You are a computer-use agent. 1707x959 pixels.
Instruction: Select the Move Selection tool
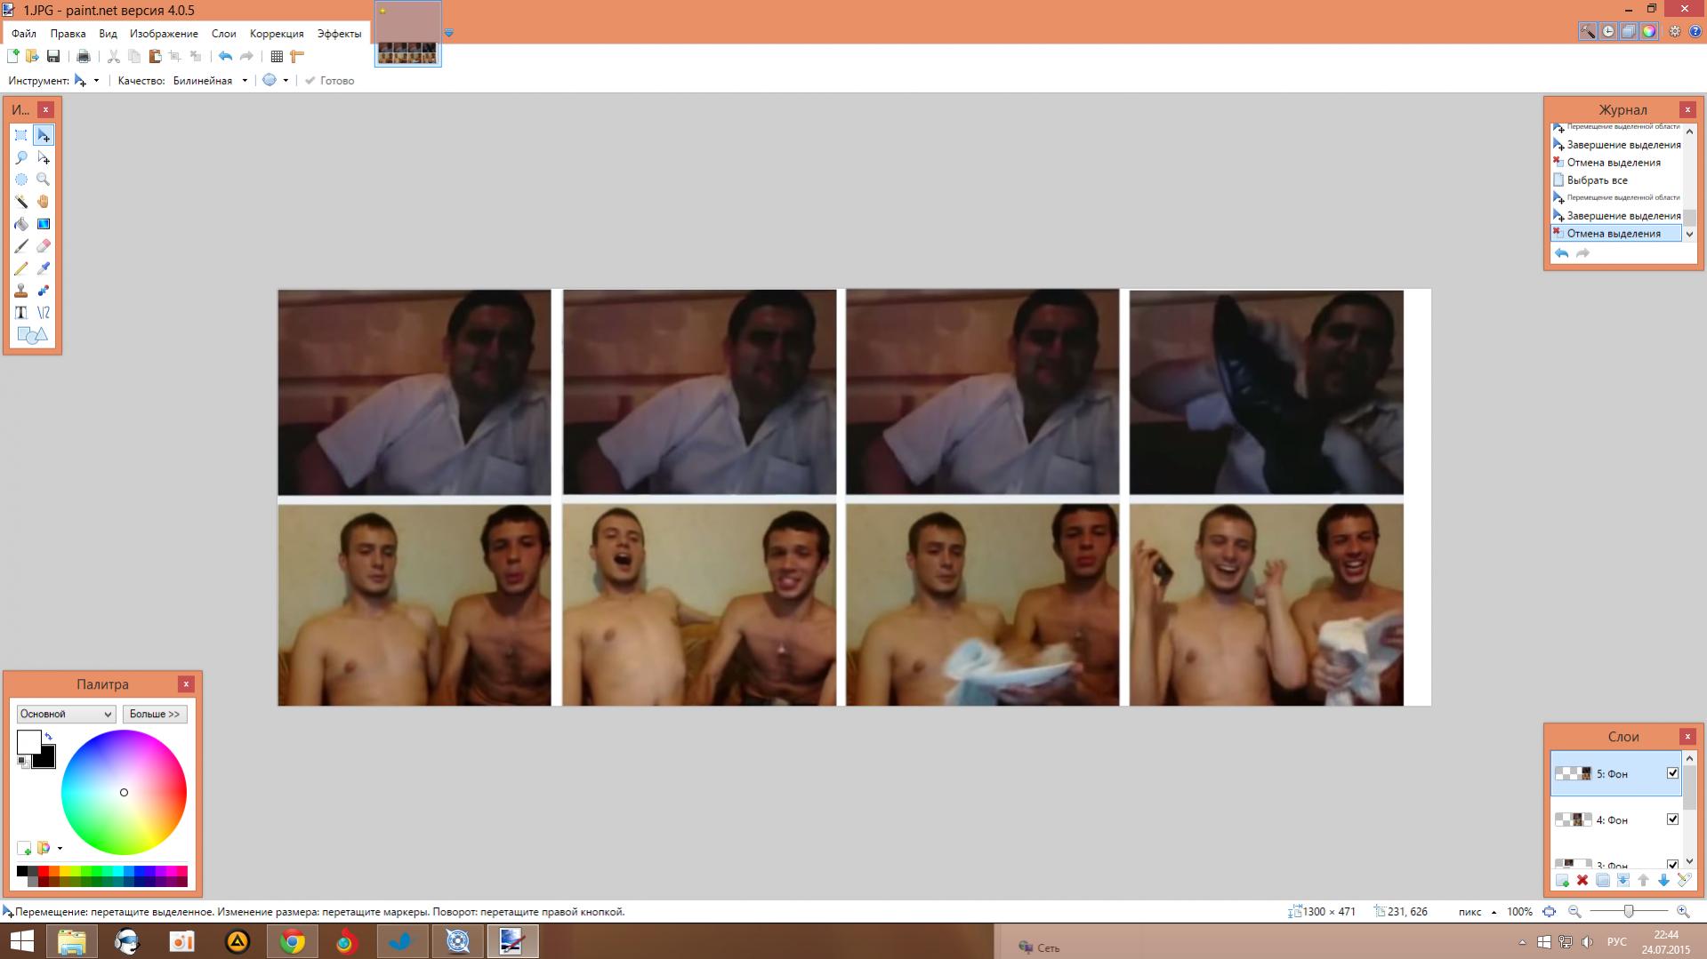[44, 157]
